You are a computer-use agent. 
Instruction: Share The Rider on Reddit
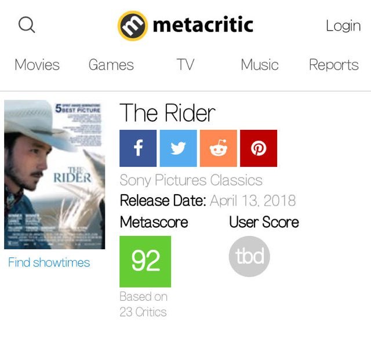click(219, 148)
